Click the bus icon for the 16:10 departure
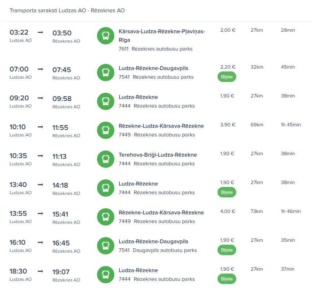 click(106, 246)
